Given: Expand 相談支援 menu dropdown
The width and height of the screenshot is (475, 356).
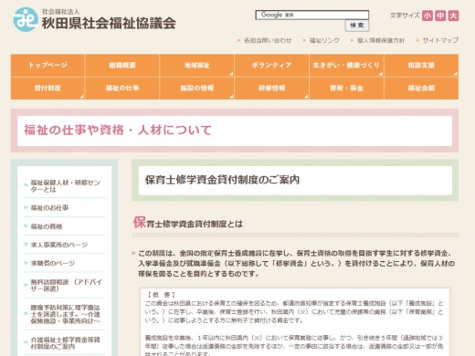Looking at the screenshot, I should tap(421, 65).
